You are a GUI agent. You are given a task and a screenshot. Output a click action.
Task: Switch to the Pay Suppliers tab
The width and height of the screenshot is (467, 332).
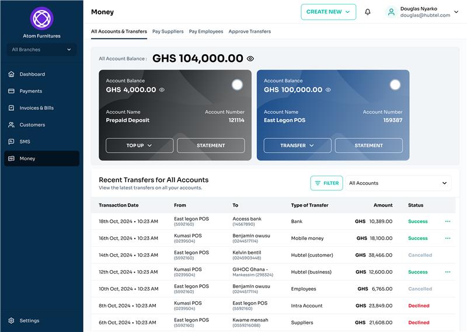[168, 32]
